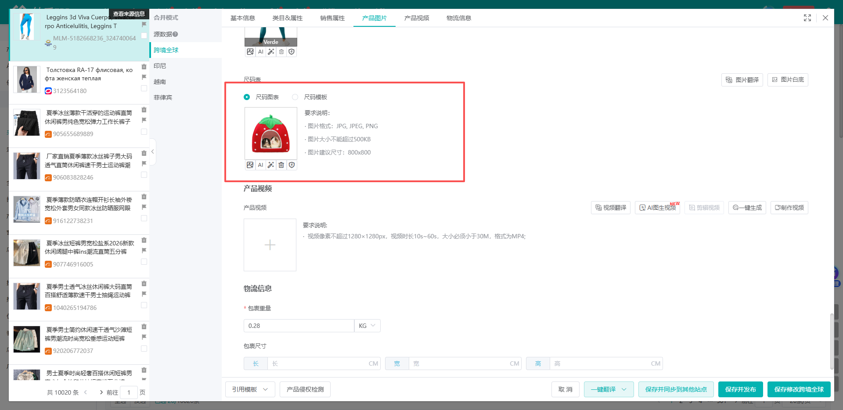Image resolution: width=843 pixels, height=410 pixels.
Task: Check the box for product 906083828246
Action: 144,175
